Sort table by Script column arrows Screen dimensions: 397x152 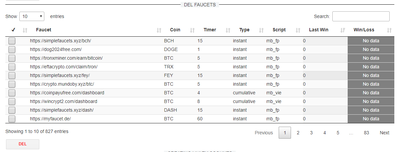pos(298,30)
